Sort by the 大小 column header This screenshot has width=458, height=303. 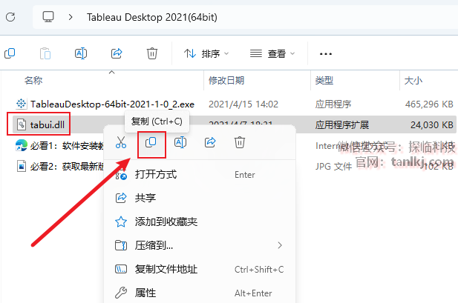tap(413, 80)
